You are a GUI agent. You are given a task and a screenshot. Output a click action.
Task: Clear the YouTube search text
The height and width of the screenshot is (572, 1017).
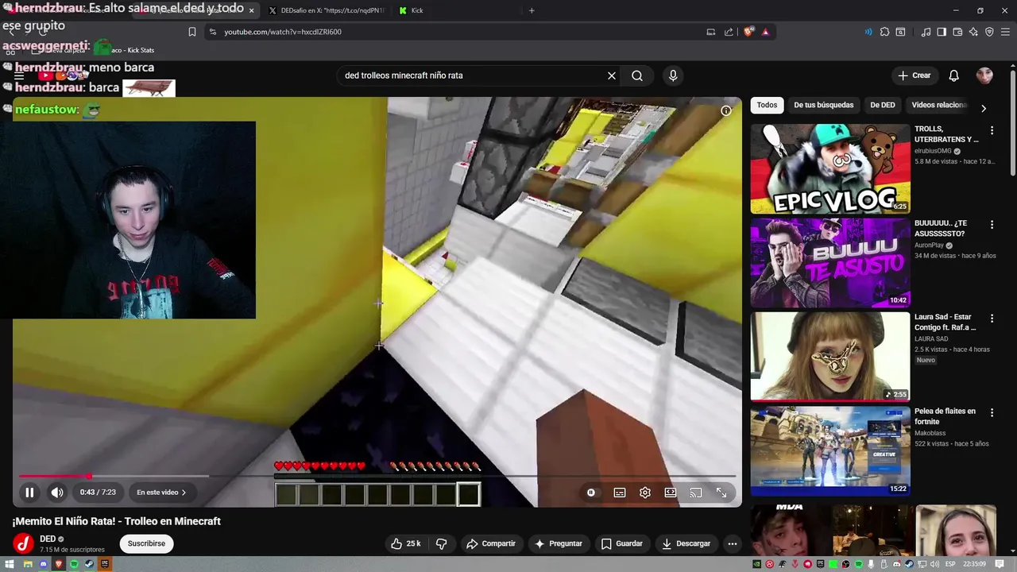tap(612, 75)
